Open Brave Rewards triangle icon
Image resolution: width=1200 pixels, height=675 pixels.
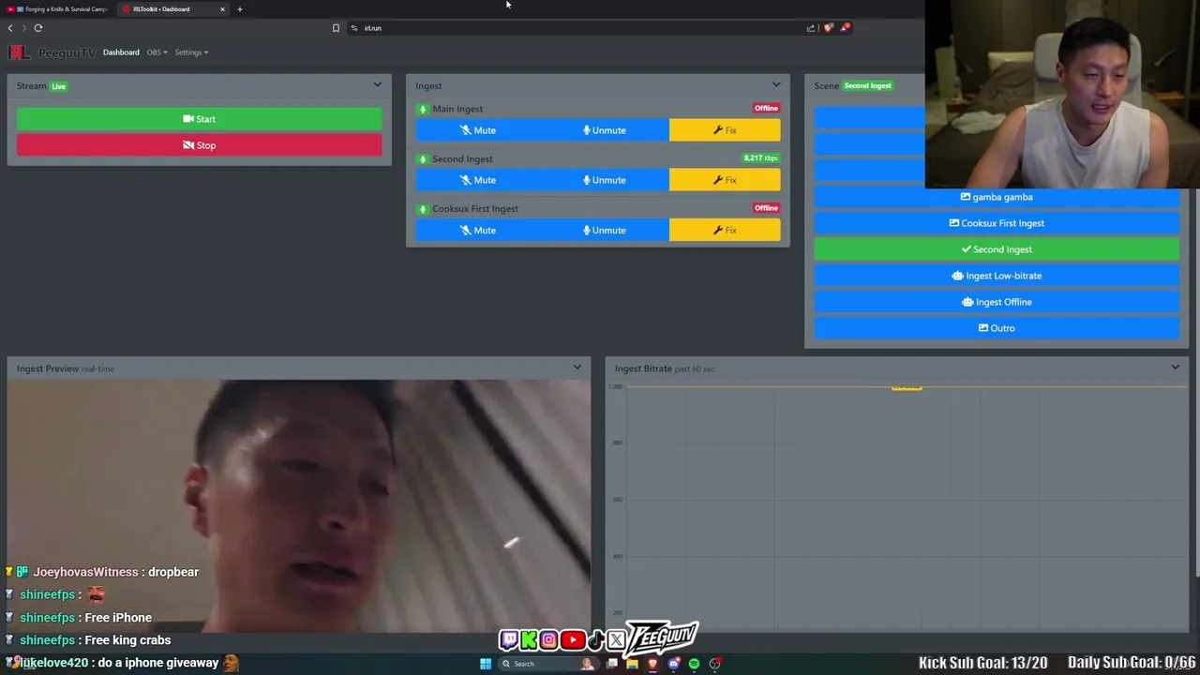click(845, 28)
